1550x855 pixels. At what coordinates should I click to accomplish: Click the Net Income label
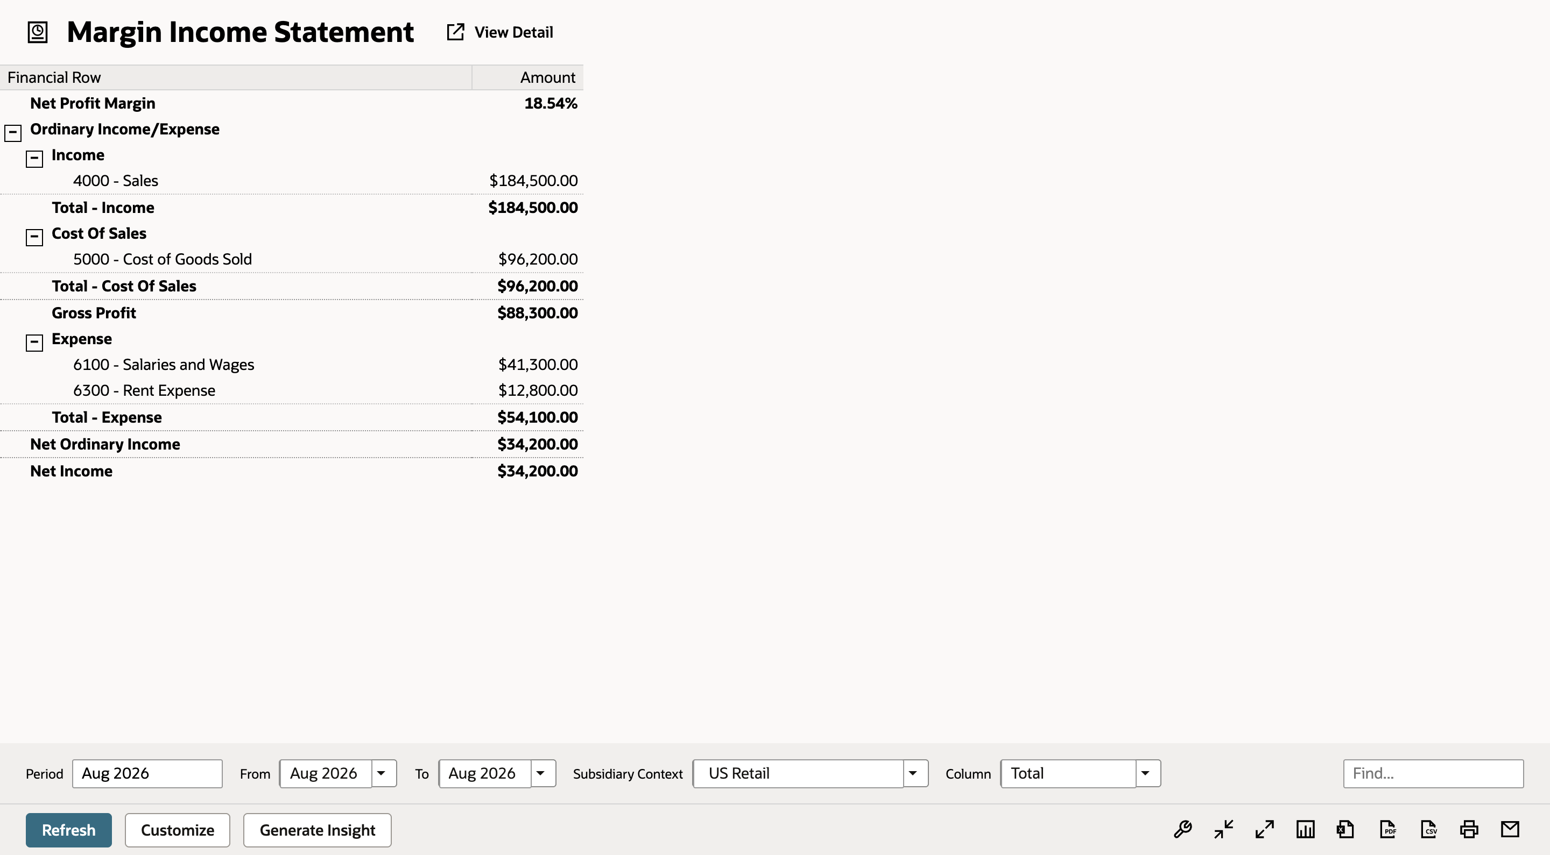click(x=71, y=471)
